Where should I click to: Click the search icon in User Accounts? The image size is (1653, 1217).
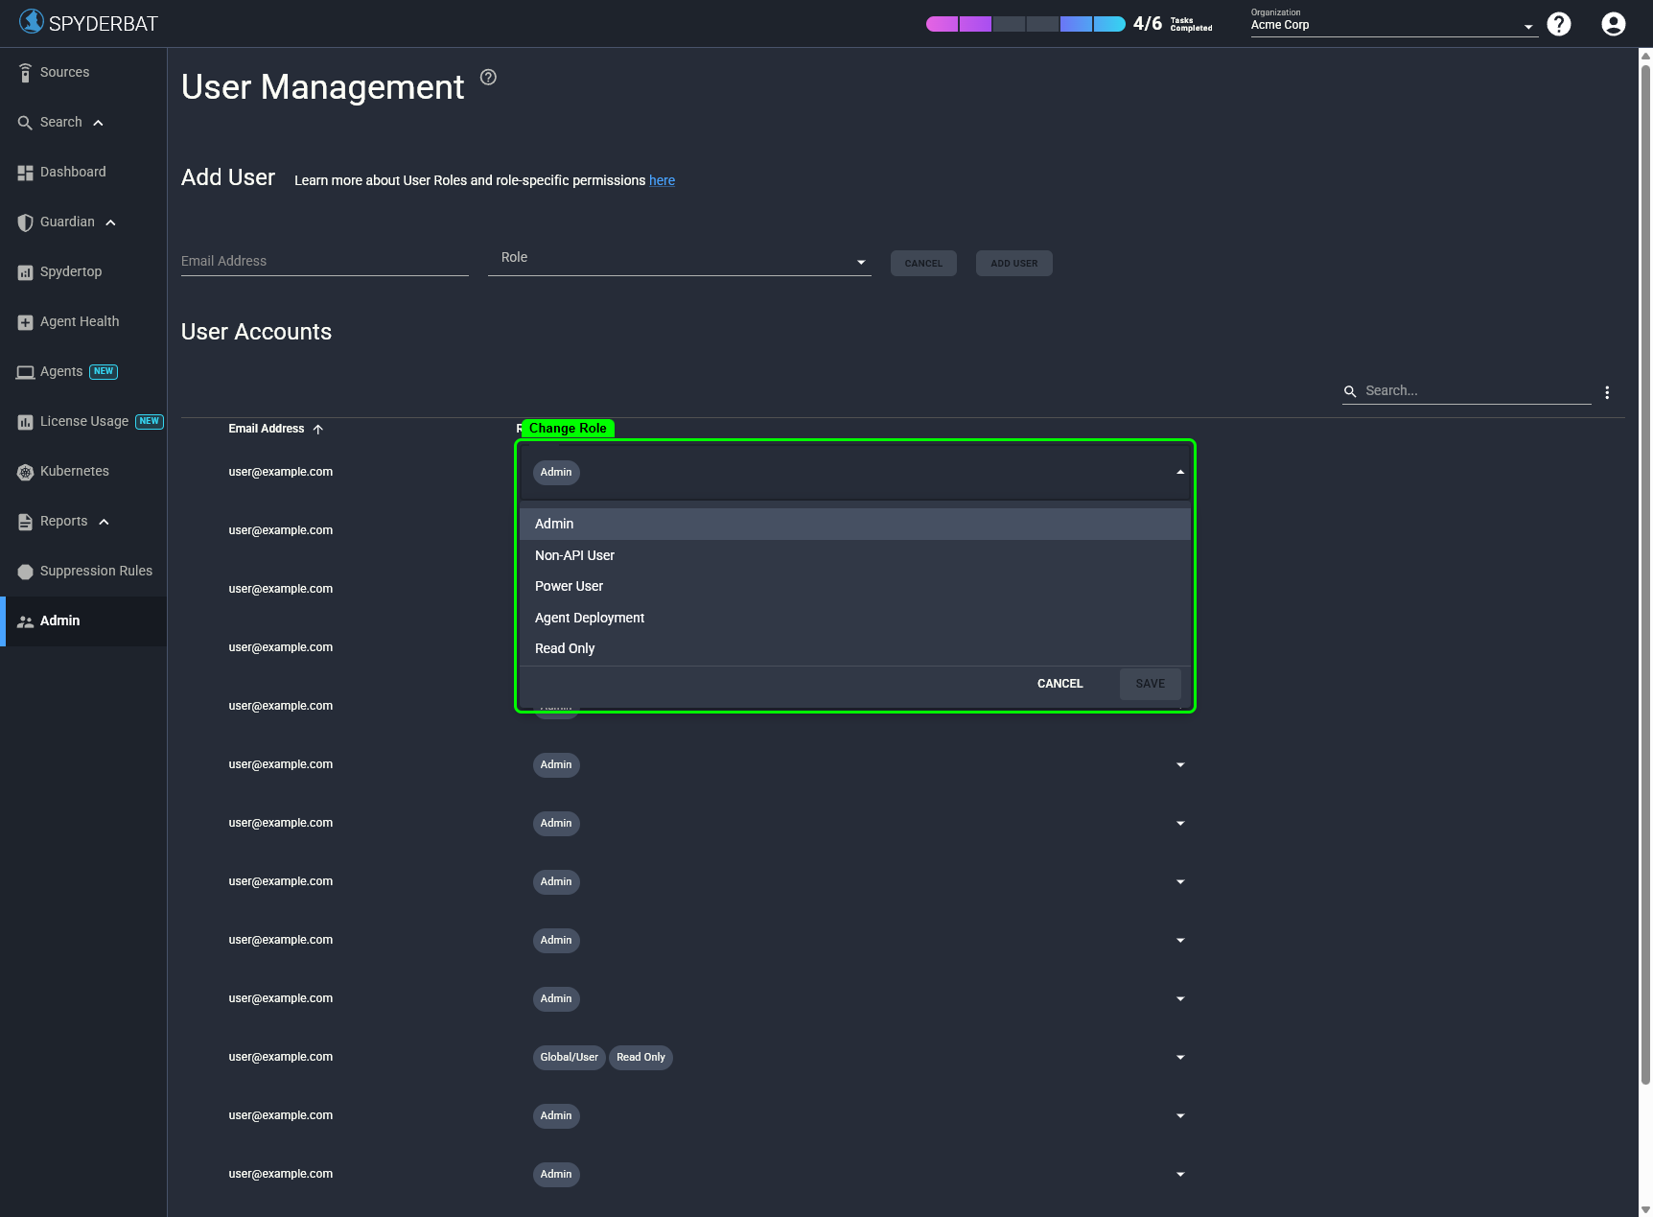[1350, 390]
